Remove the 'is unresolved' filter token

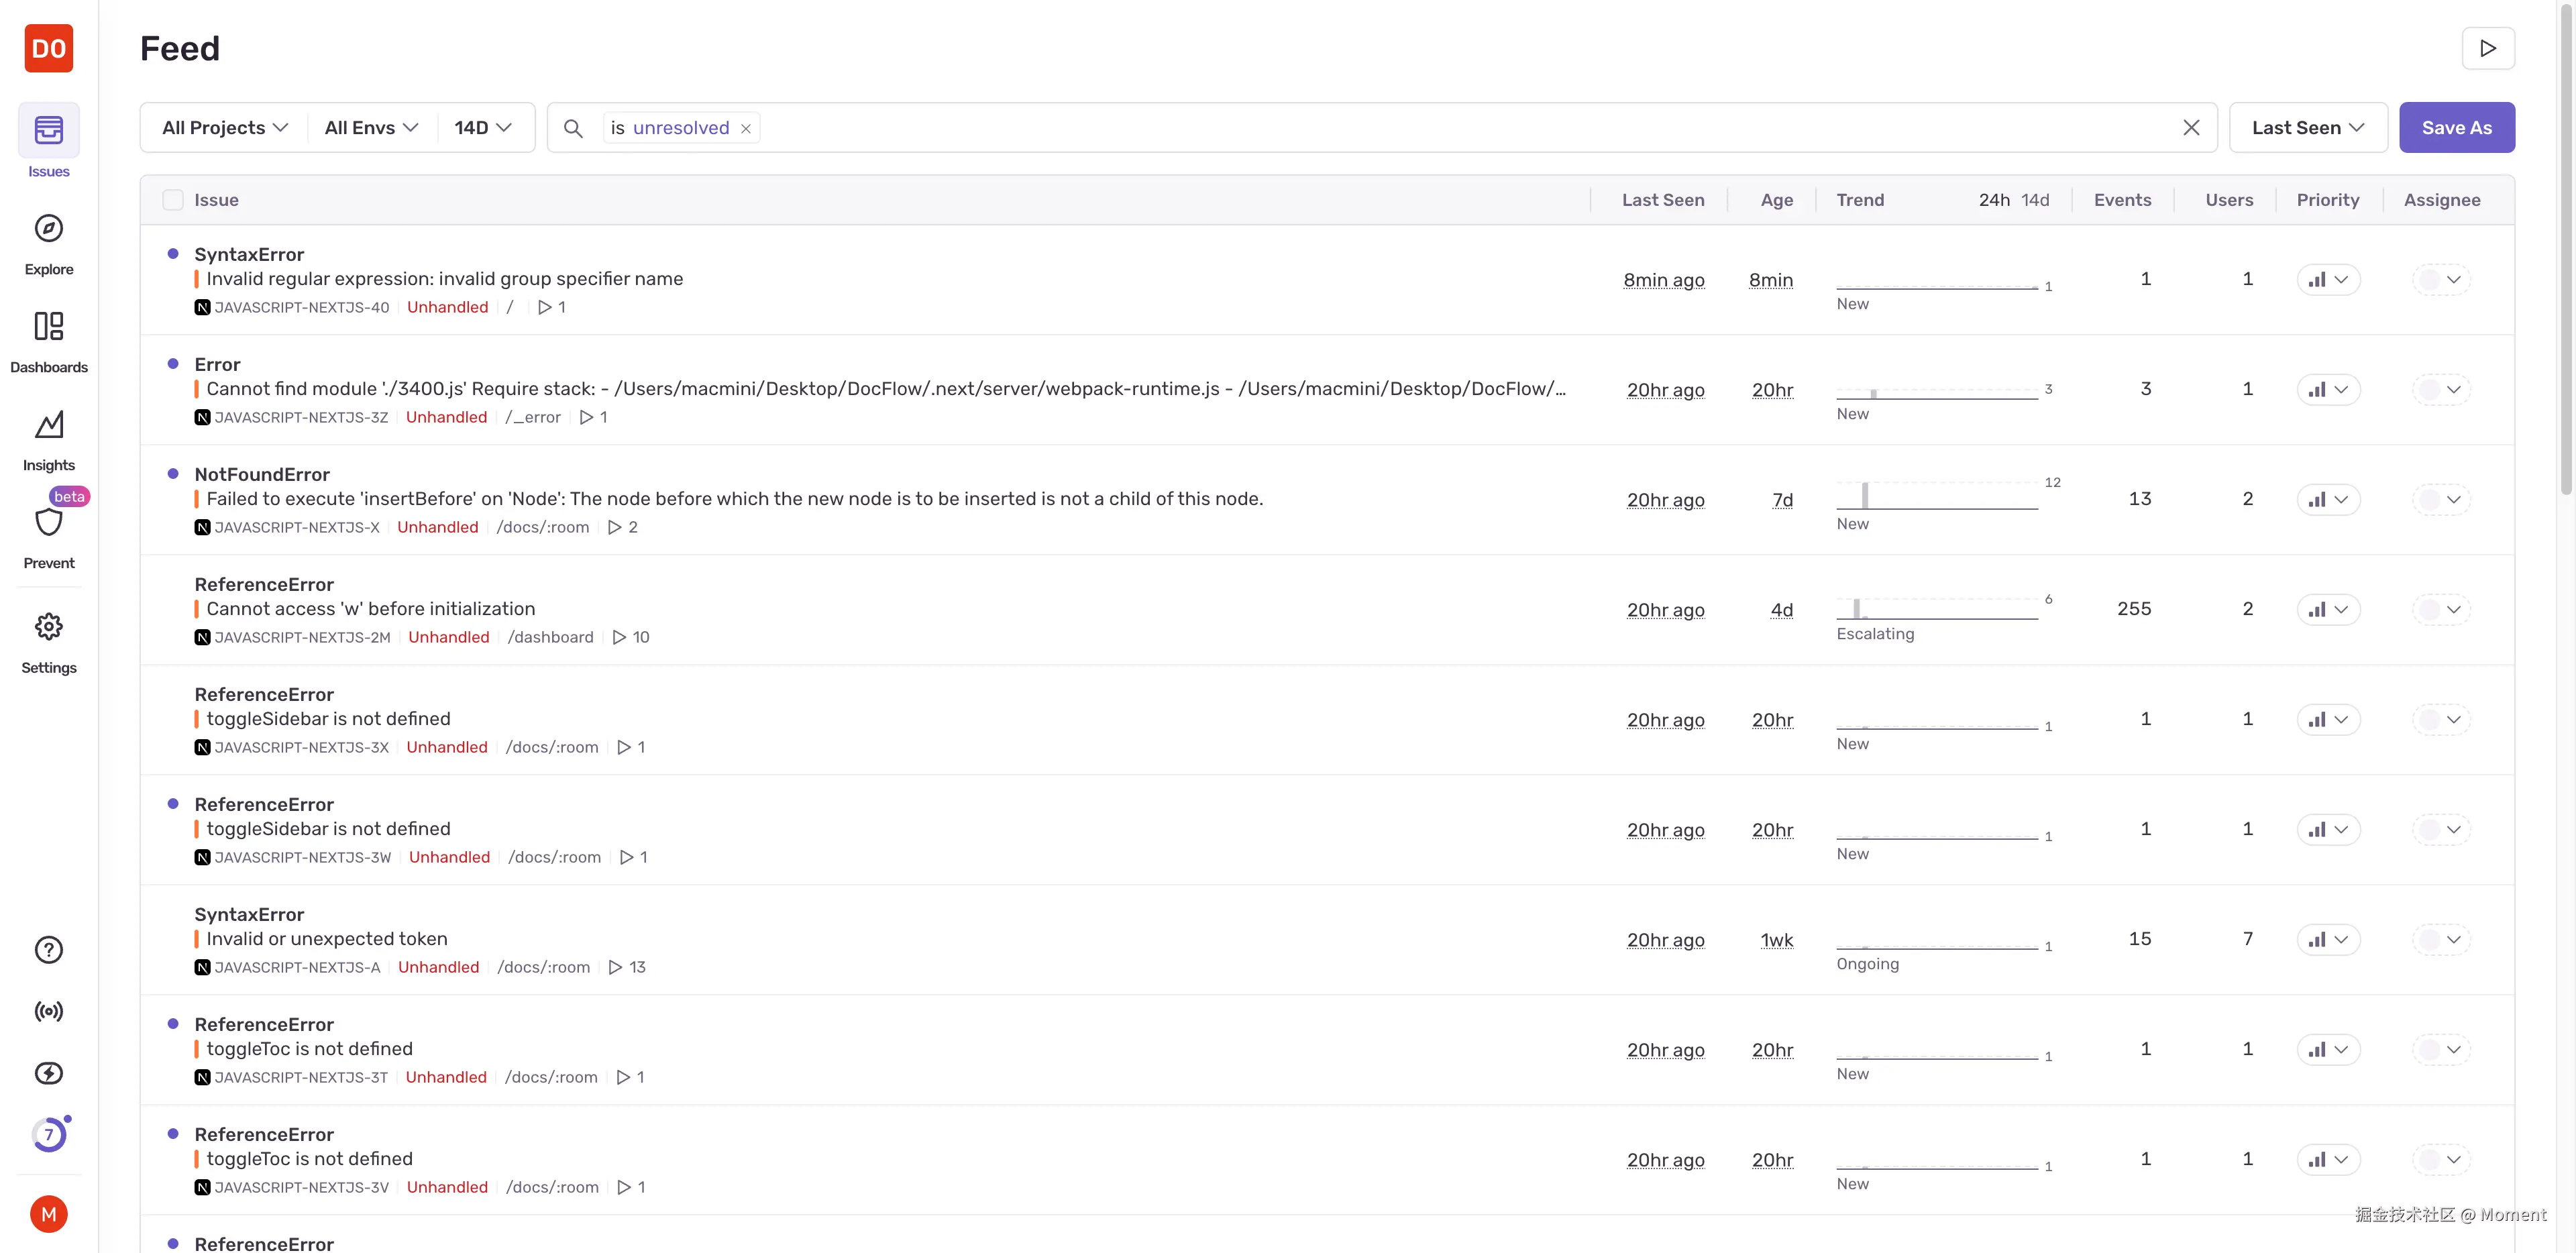click(745, 129)
